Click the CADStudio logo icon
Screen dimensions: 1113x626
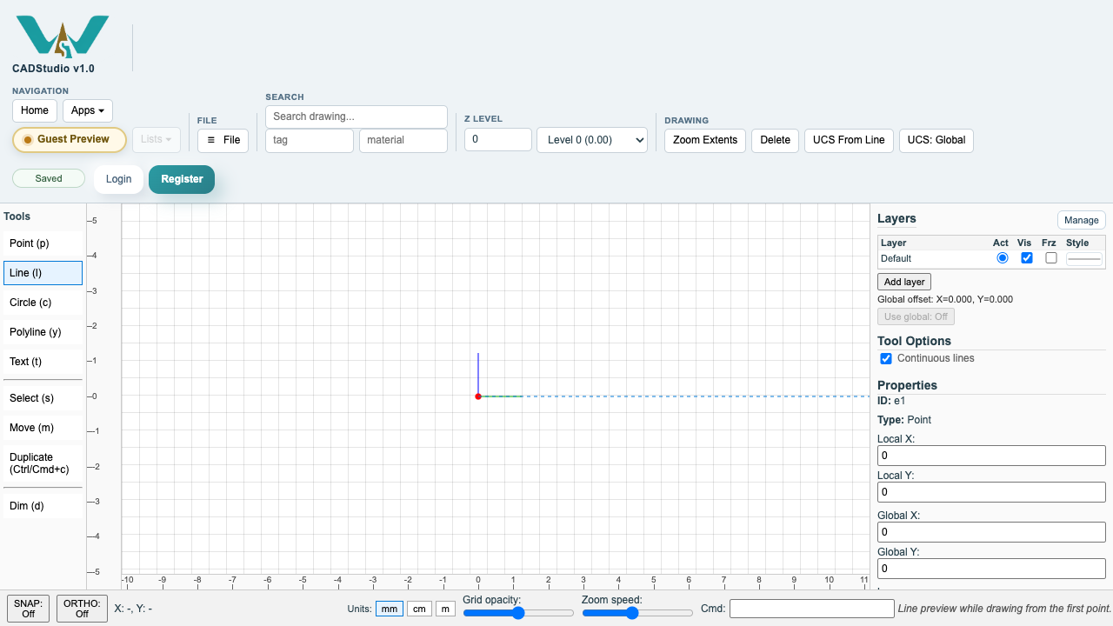point(63,36)
